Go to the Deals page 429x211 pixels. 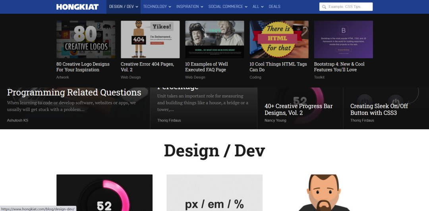274,7
